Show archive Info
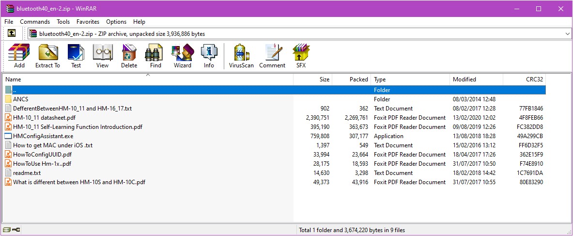Screen dimensions: 573x236 pyautogui.click(x=209, y=56)
